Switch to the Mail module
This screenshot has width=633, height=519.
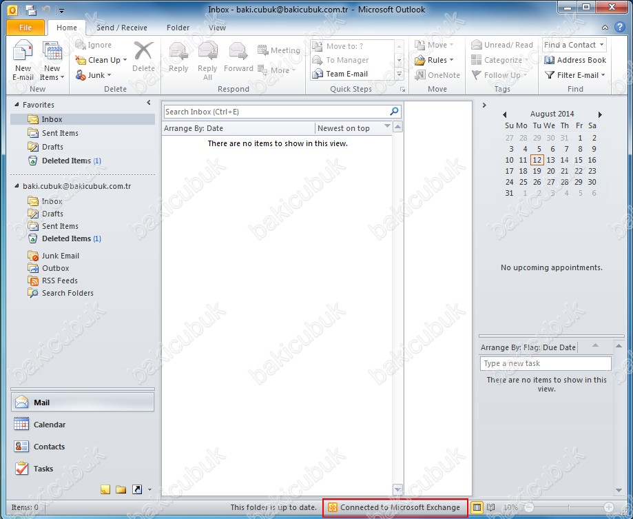[83, 403]
